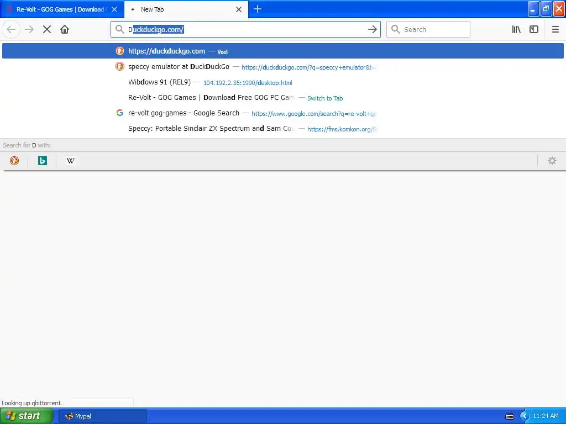The image size is (566, 424).
Task: Open the Windows start button
Action: 27,416
